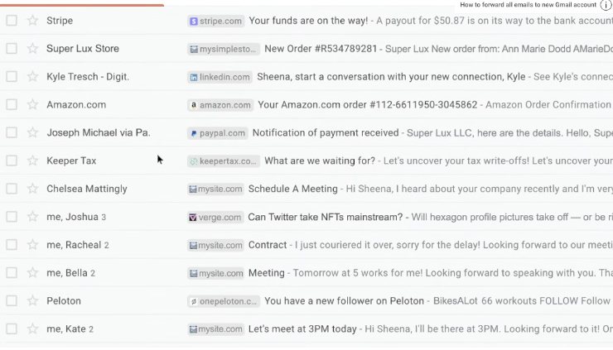Open the video info icon at top right
Image resolution: width=613 pixels, height=350 pixels.
[606, 5]
